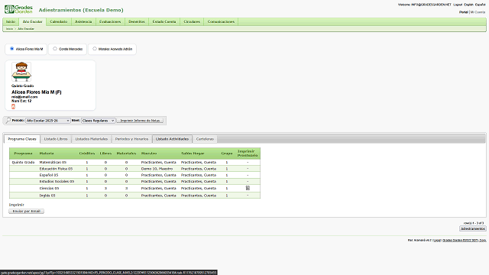Click the Libros value in Ciencias 05 row

[105, 189]
